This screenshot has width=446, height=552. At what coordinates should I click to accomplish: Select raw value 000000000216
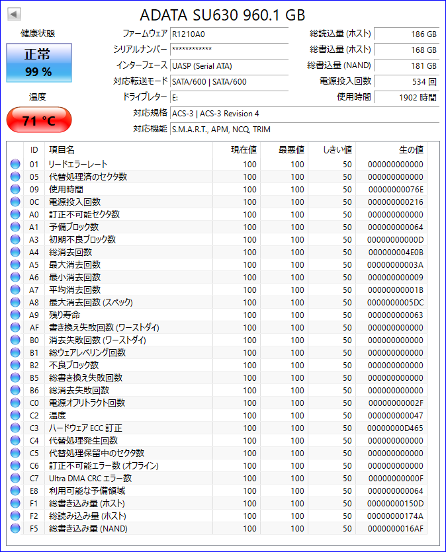pyautogui.click(x=396, y=202)
